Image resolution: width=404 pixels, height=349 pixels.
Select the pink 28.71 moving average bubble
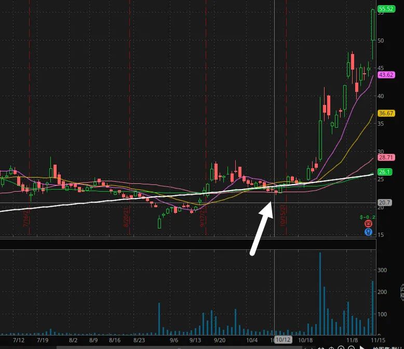pyautogui.click(x=386, y=157)
